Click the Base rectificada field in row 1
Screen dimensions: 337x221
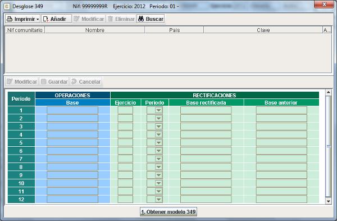(206, 110)
